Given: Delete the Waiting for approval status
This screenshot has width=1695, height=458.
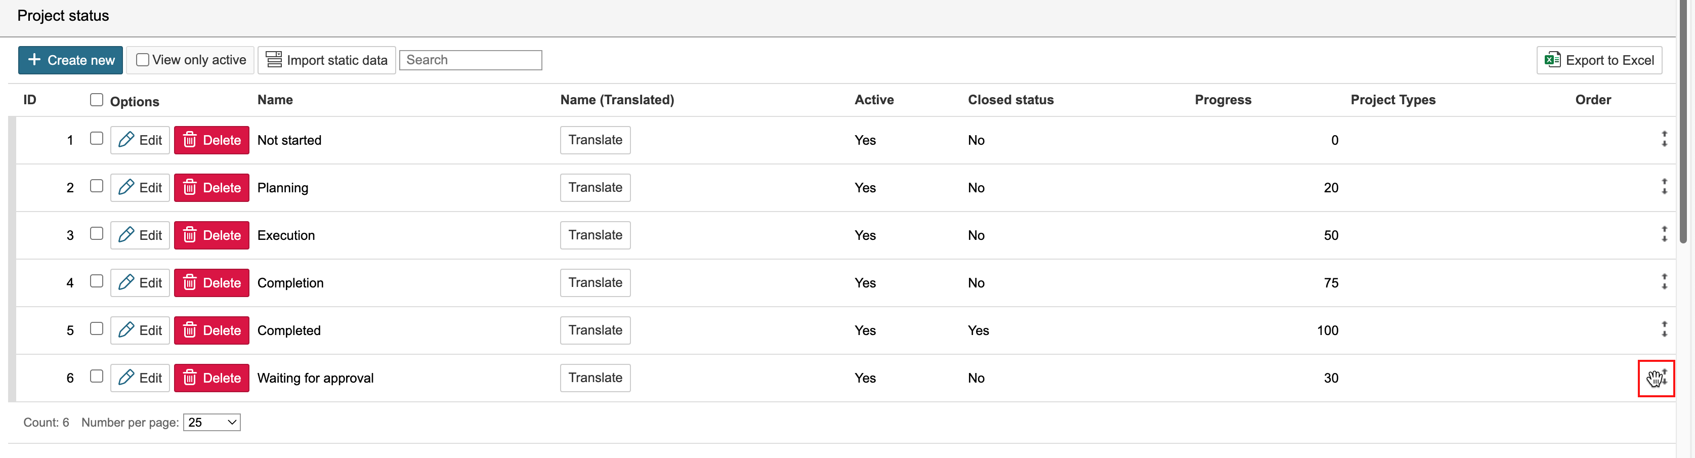Looking at the screenshot, I should (211, 378).
